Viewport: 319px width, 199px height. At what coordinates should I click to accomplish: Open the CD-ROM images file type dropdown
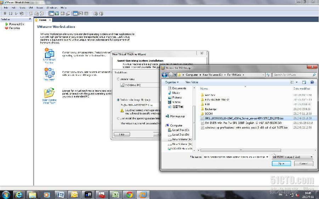292,157
